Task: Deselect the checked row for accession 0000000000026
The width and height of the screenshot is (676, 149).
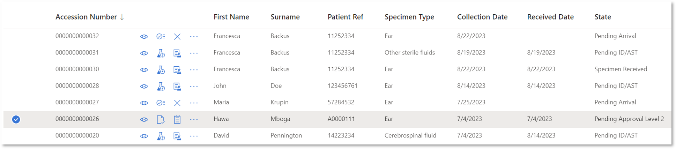Action: point(16,119)
